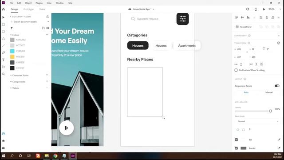Screen dimensions: 284x160
Task: Select the Zoom tool
Action: tap(3, 74)
